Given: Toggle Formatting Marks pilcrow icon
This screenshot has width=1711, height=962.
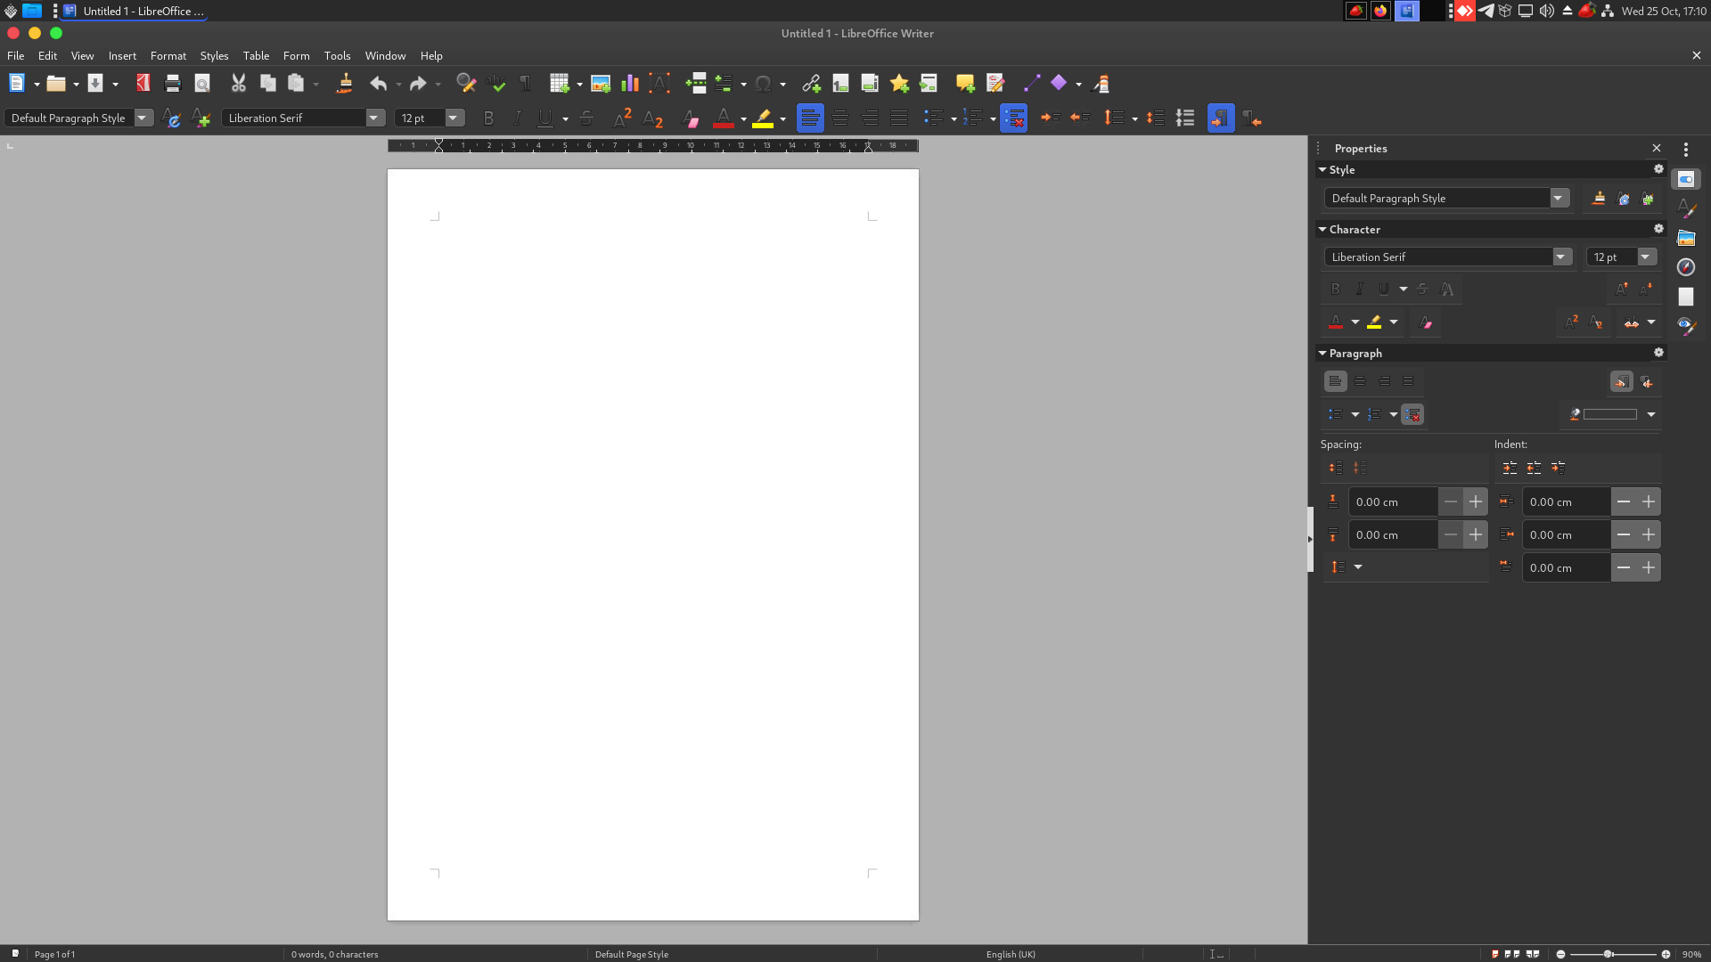Looking at the screenshot, I should tap(525, 84).
